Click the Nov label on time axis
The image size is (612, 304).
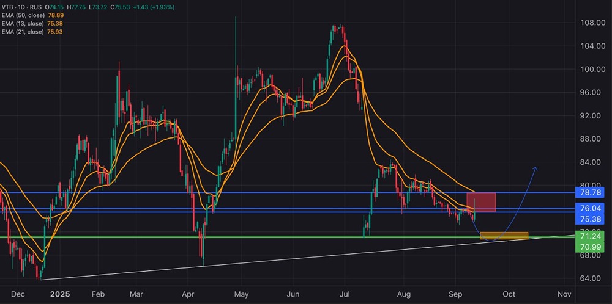(x=564, y=294)
